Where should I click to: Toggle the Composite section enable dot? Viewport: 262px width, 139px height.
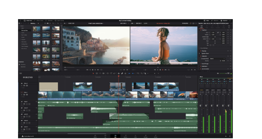click(200, 56)
